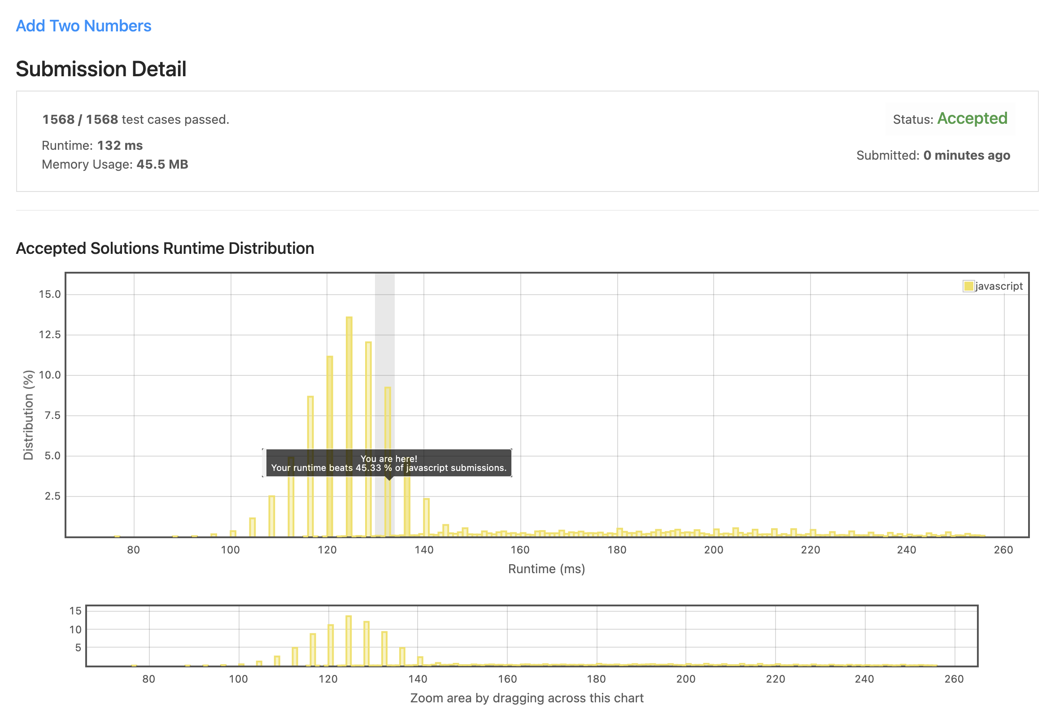Image resolution: width=1055 pixels, height=714 pixels.
Task: Click the 'Submission Detail' heading
Action: pyautogui.click(x=101, y=69)
